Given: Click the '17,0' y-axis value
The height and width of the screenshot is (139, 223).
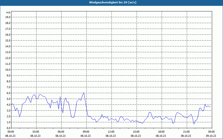Looking at the screenshot, I should [8, 29].
